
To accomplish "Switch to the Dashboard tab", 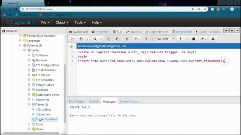I will click(x=78, y=32).
